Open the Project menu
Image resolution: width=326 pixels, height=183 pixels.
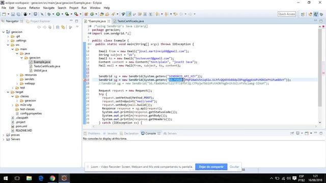(73, 8)
